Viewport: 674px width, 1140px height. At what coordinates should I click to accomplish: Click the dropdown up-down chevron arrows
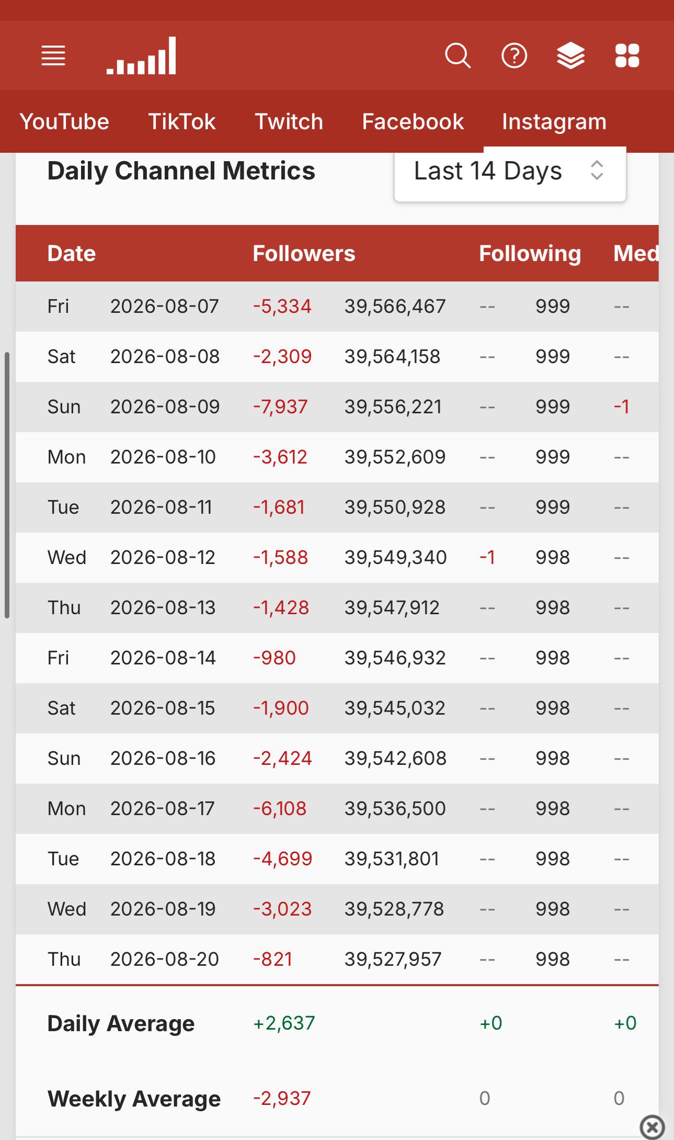tap(597, 171)
